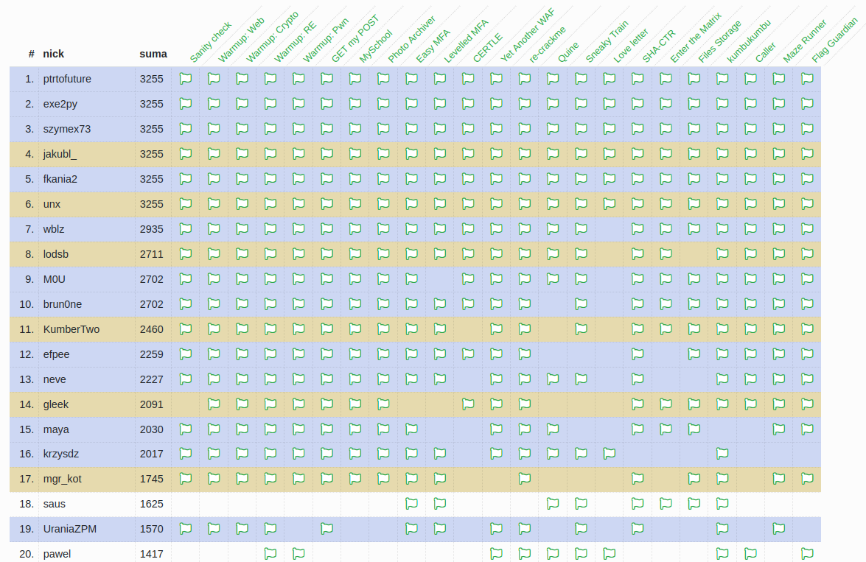The height and width of the screenshot is (562, 866).
Task: Click ptrtofuture's Flag Guardian flag
Action: (808, 79)
